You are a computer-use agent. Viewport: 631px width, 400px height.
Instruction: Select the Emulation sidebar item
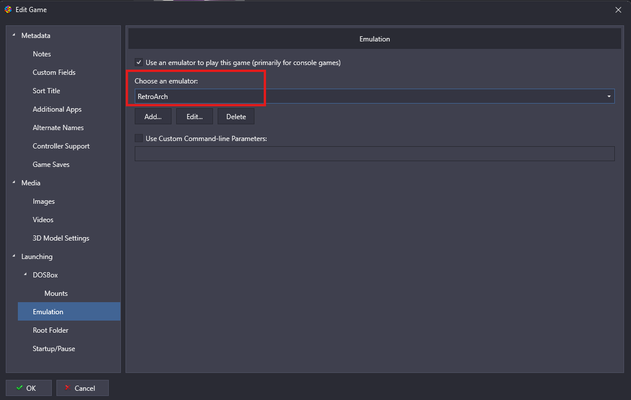point(69,311)
